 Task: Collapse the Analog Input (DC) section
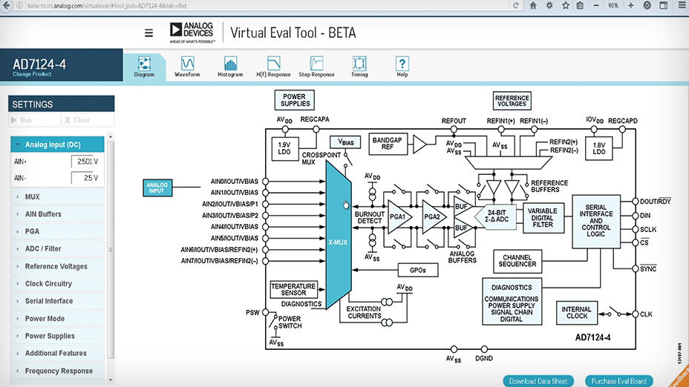pyautogui.click(x=57, y=145)
